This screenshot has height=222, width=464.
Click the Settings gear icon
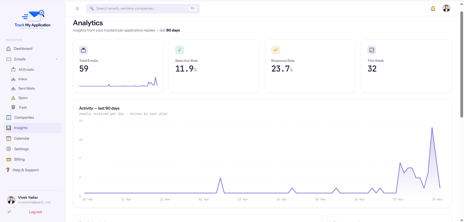click(x=9, y=149)
